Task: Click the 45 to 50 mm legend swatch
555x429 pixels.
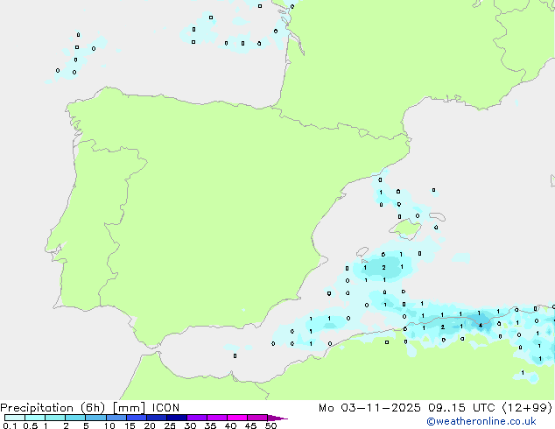Action: point(257,418)
